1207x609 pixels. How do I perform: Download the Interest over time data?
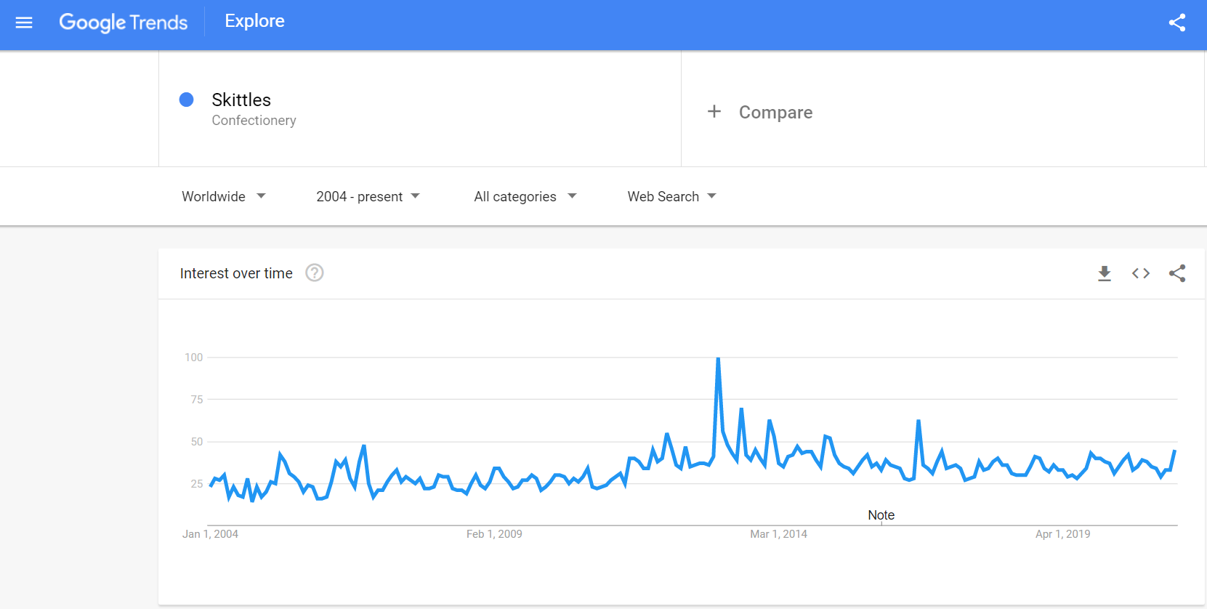pyautogui.click(x=1105, y=273)
